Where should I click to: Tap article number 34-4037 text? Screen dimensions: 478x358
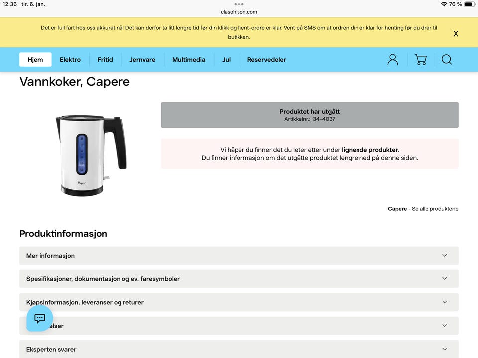324,119
